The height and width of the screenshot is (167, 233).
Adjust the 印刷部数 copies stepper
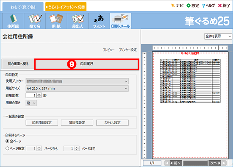tap(39, 95)
